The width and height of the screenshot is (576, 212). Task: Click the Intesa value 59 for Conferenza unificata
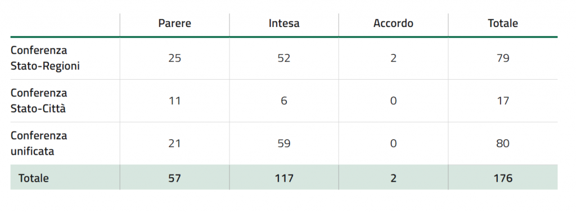(x=284, y=143)
